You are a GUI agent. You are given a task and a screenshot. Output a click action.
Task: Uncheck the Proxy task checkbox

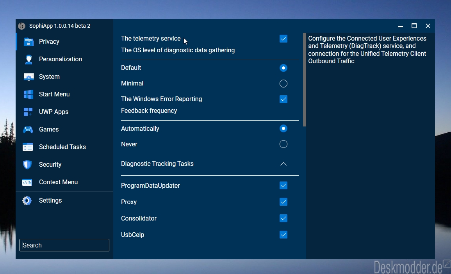[x=283, y=202]
